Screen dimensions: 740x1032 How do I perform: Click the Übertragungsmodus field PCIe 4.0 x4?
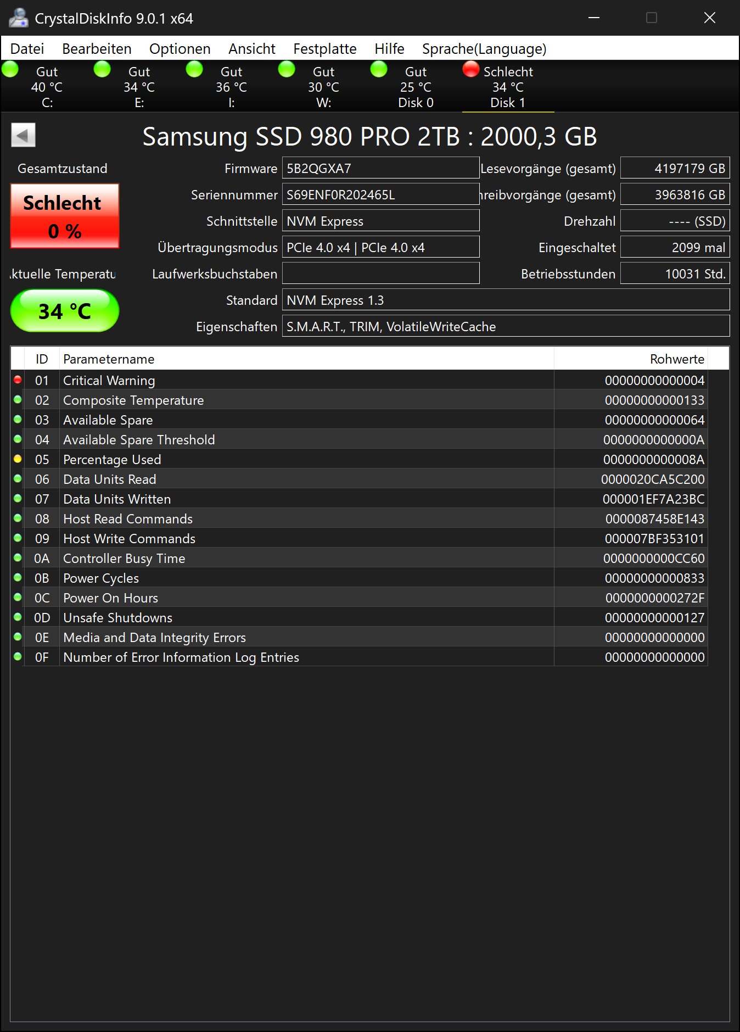tap(380, 247)
